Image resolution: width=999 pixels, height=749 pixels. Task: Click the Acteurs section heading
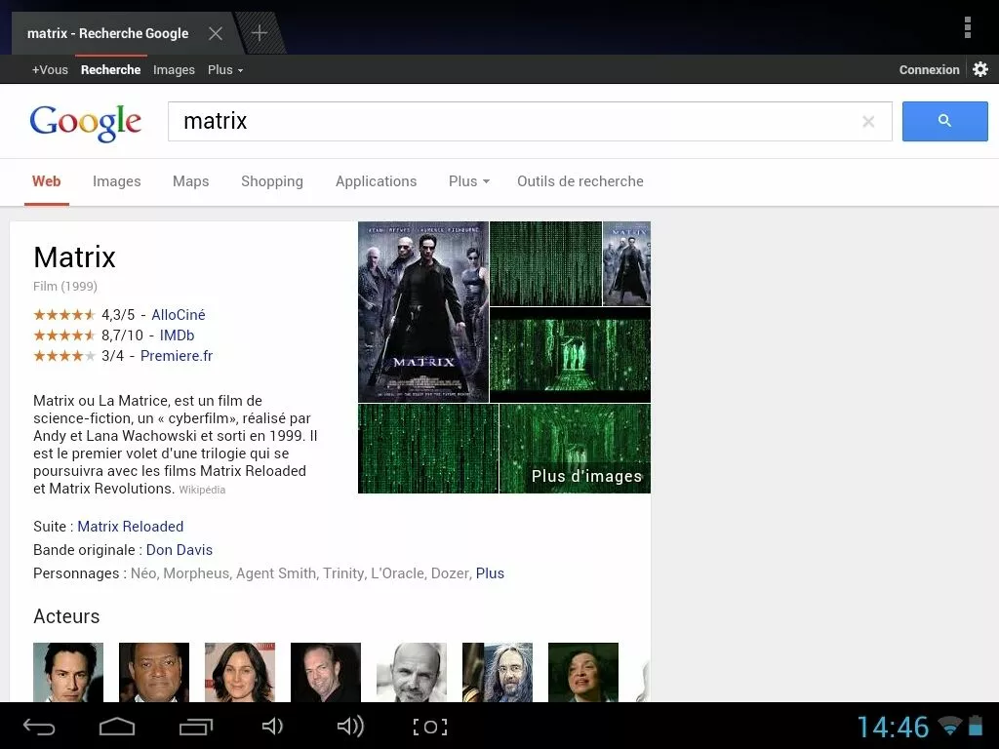[66, 616]
